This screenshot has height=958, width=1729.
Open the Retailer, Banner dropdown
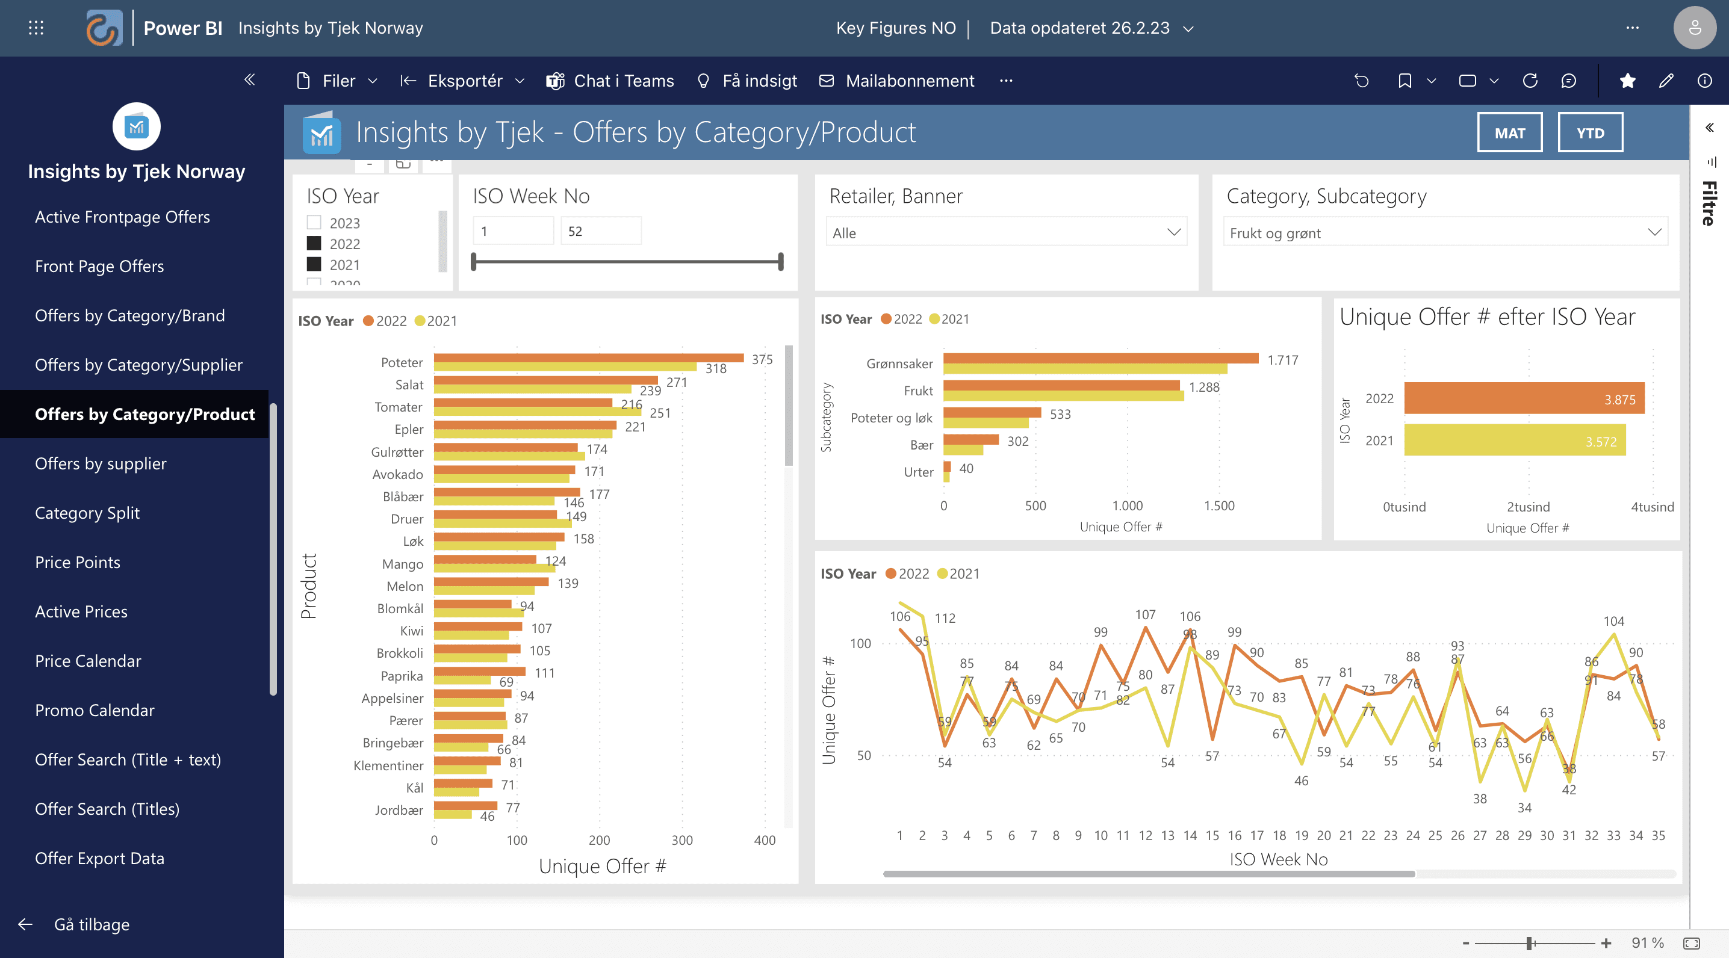pyautogui.click(x=1005, y=232)
